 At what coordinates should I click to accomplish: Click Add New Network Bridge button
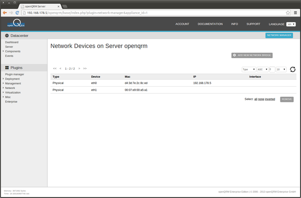pyautogui.click(x=252, y=55)
